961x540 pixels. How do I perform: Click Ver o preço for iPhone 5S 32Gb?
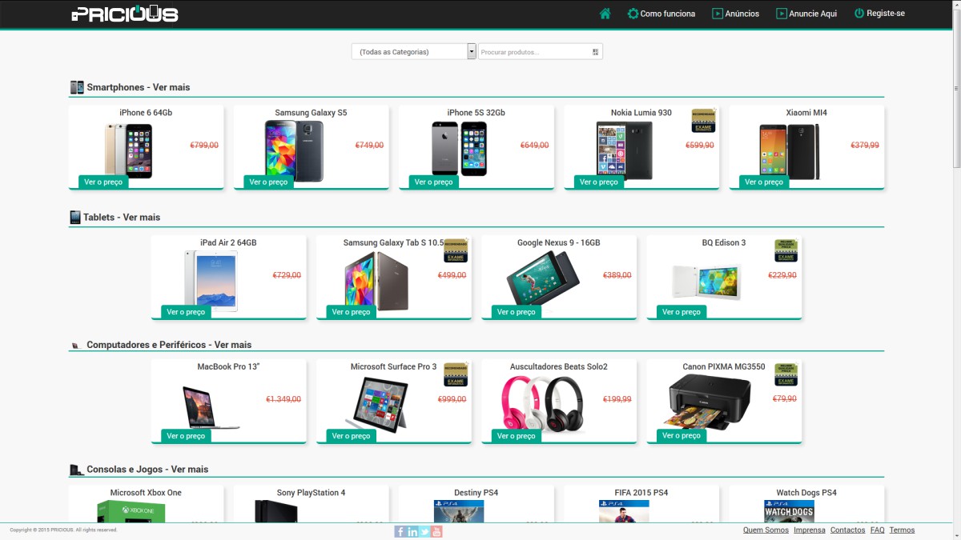(434, 182)
